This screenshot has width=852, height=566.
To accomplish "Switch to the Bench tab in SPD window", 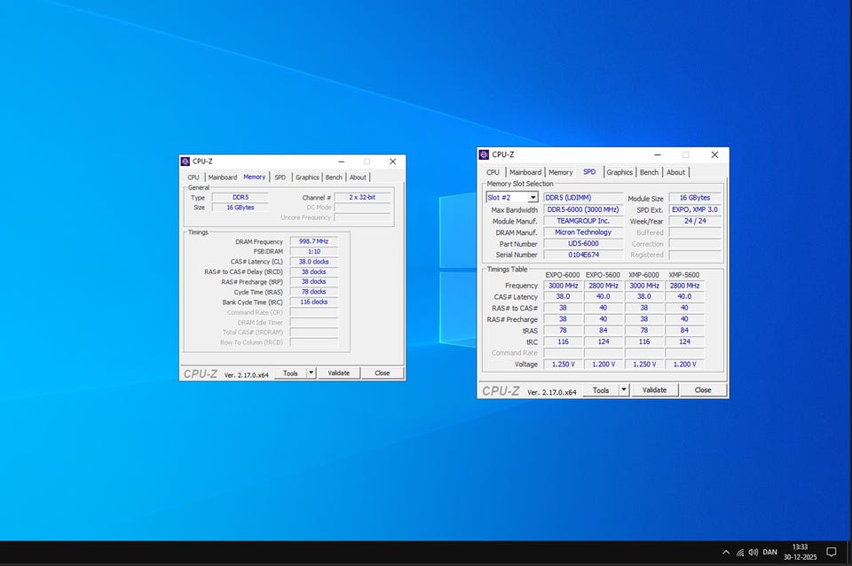I will (649, 172).
